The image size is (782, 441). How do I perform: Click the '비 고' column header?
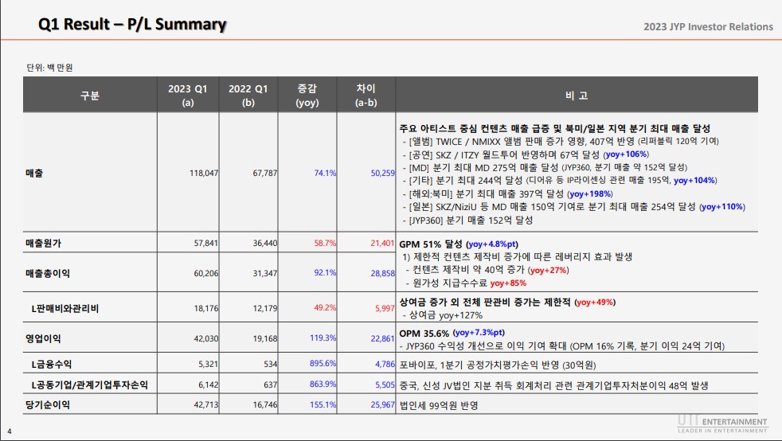tap(577, 96)
